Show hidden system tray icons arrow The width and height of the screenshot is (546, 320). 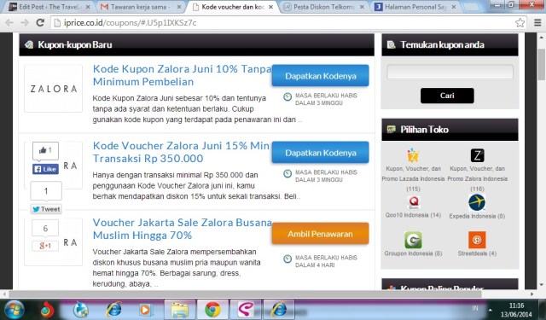coord(490,310)
